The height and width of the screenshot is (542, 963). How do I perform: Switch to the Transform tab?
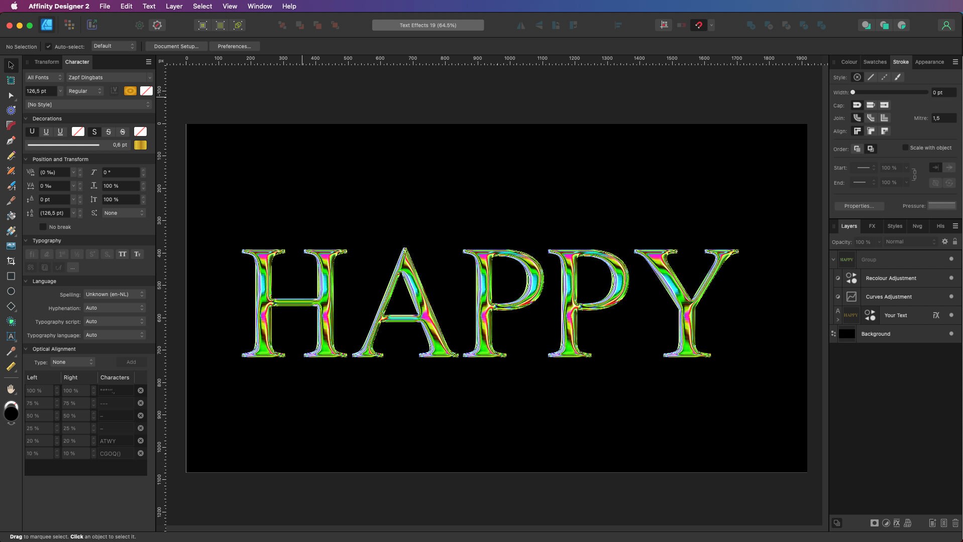[47, 62]
